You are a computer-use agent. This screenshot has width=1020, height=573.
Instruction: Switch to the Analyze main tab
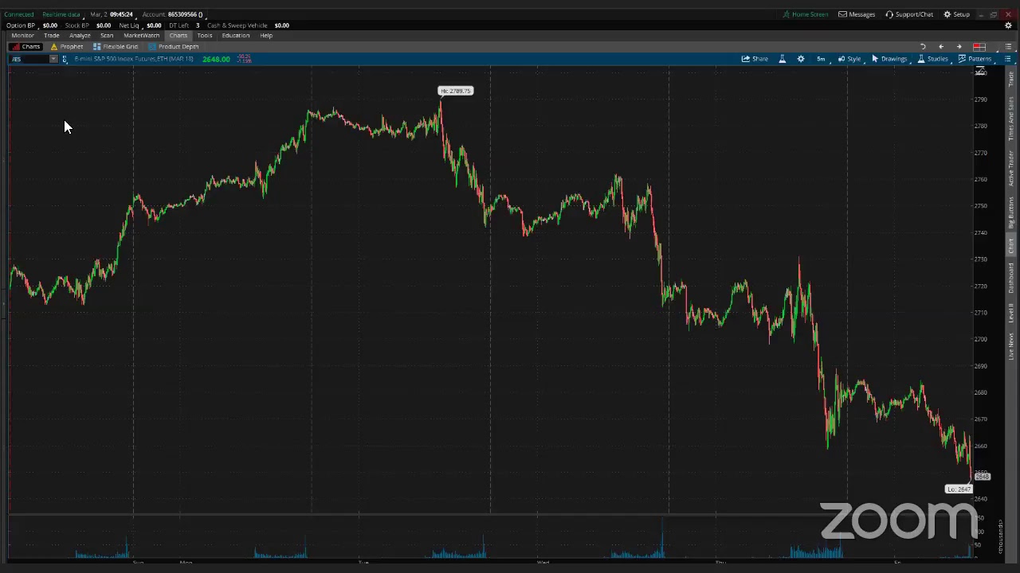tap(80, 35)
